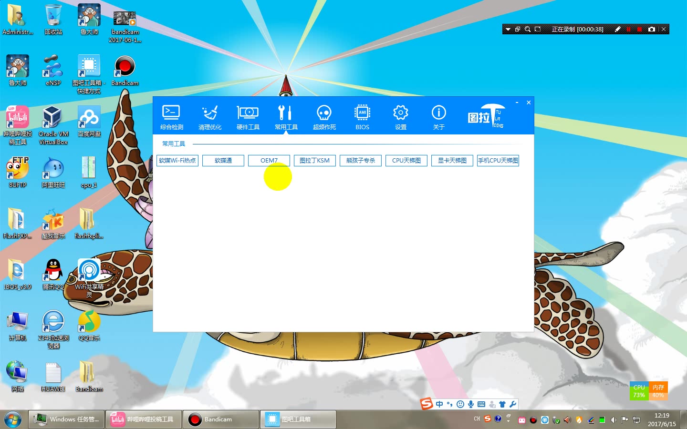Click the Bandicam magnifier search icon
687x429 pixels.
coord(528,30)
